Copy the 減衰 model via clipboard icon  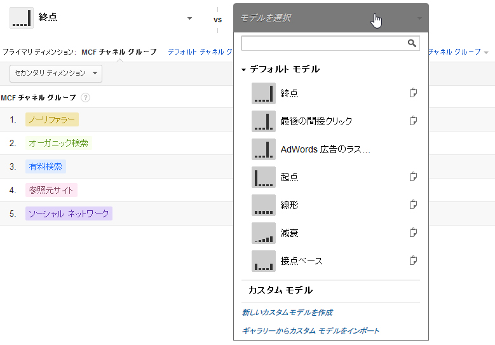tap(413, 233)
